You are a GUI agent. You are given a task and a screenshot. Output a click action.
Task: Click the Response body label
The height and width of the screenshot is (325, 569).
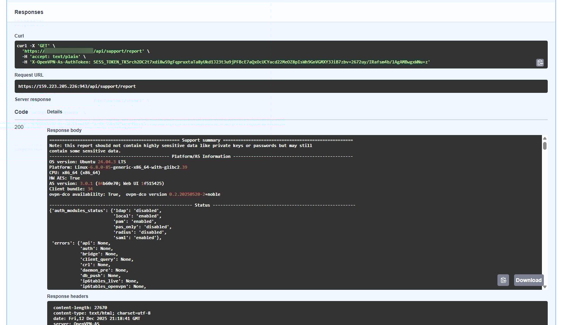(64, 130)
